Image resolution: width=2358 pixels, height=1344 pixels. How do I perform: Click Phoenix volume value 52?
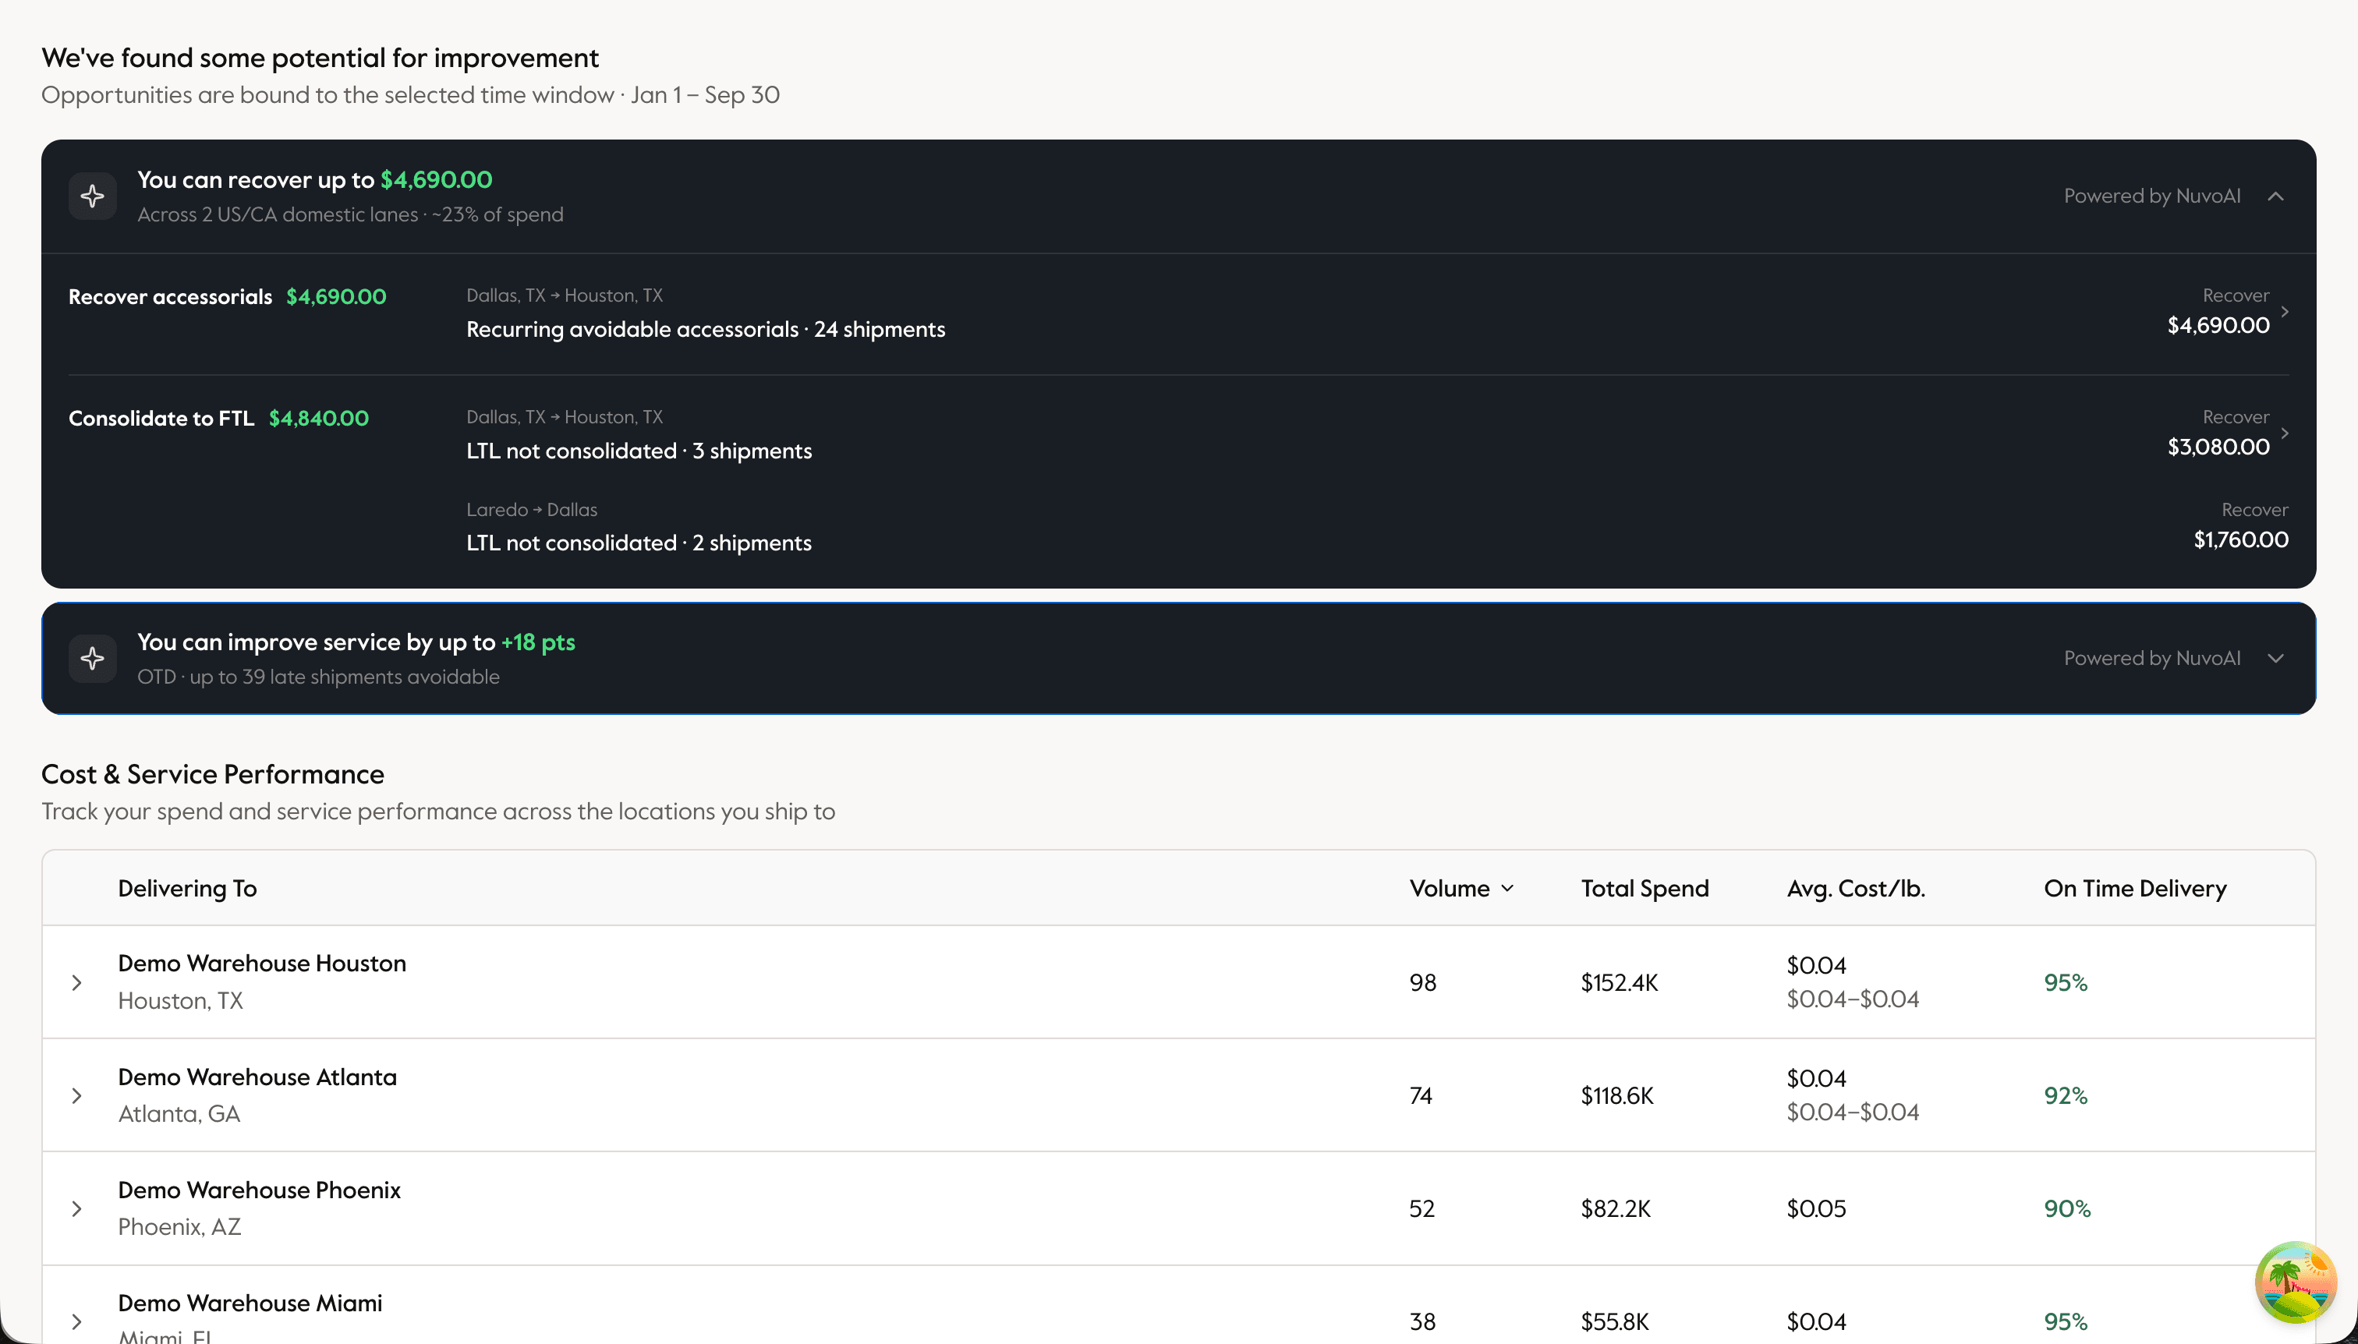[x=1422, y=1208]
